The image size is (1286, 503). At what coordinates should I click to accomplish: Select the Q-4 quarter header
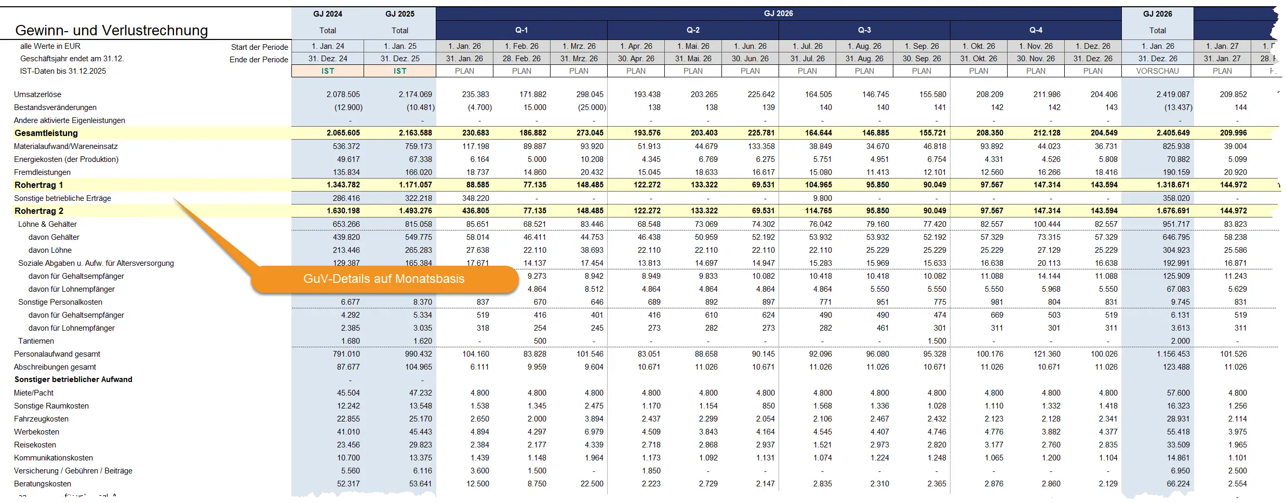click(1035, 30)
